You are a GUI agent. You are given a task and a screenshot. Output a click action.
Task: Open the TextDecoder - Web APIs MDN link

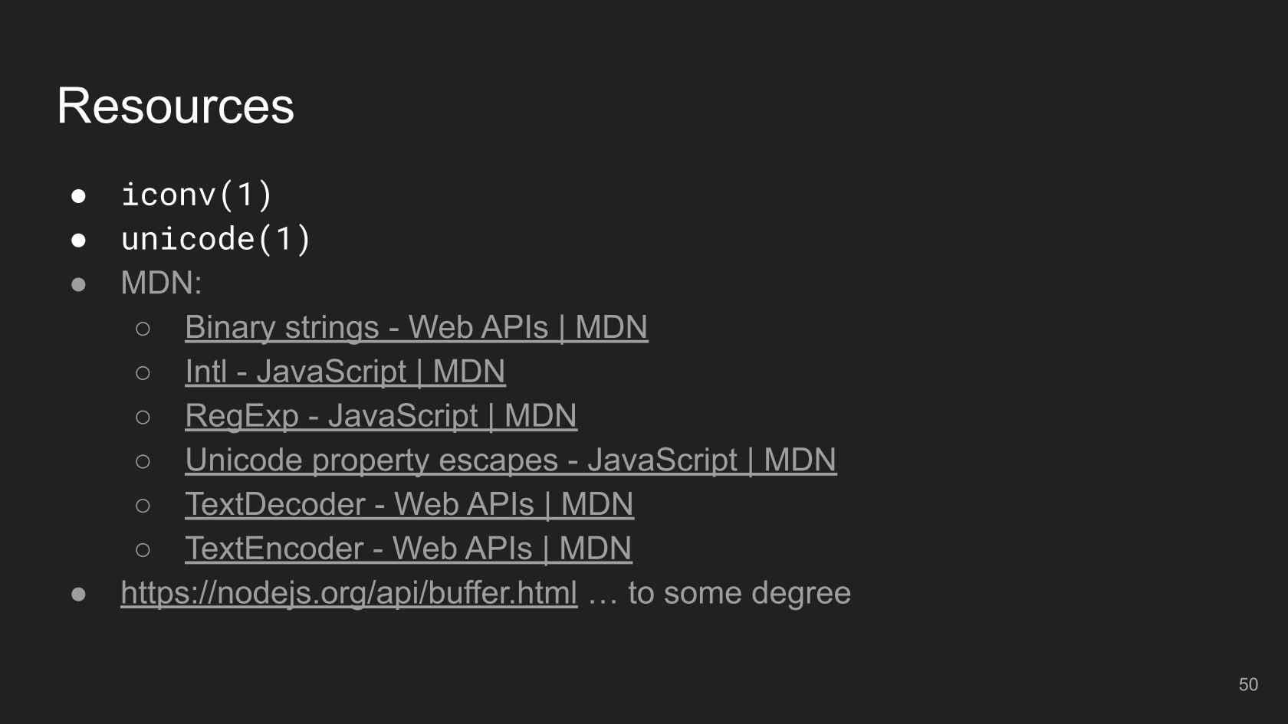[409, 505]
